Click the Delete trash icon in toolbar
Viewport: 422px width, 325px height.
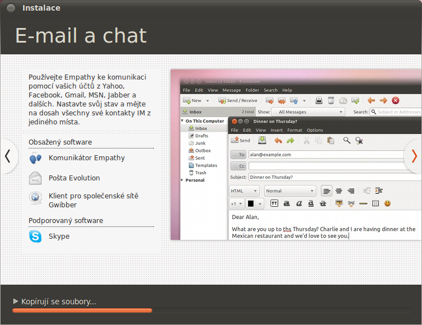[331, 100]
